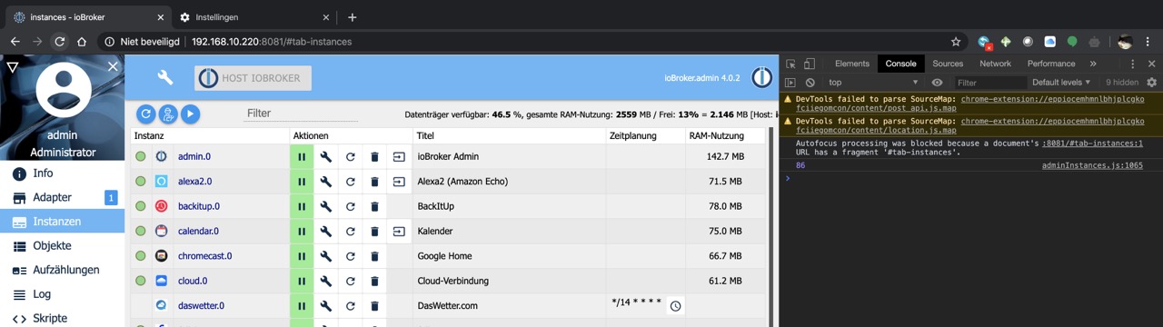1163x327 pixels.
Task: Switch to DevTools Network tab
Action: (995, 64)
